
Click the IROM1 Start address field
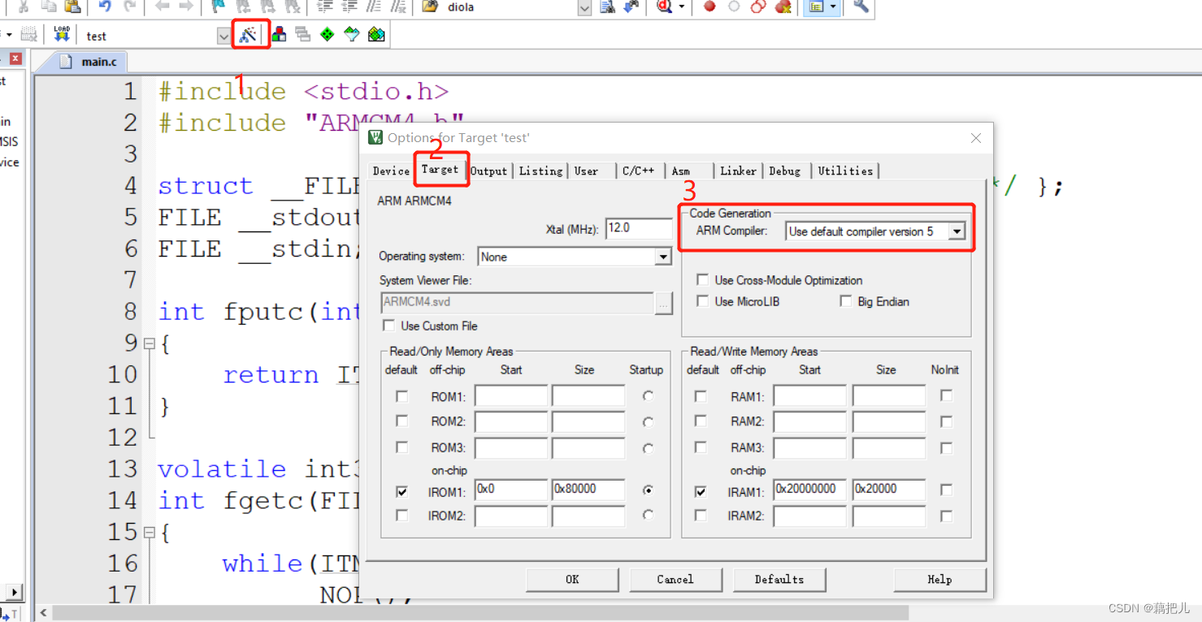[x=511, y=490]
